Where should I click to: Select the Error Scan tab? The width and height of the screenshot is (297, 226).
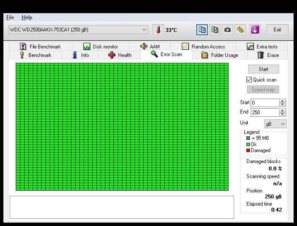click(166, 54)
